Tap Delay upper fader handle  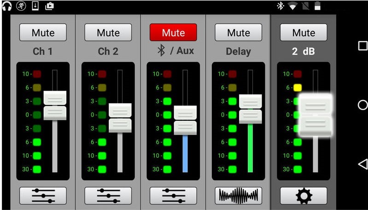tap(251, 101)
